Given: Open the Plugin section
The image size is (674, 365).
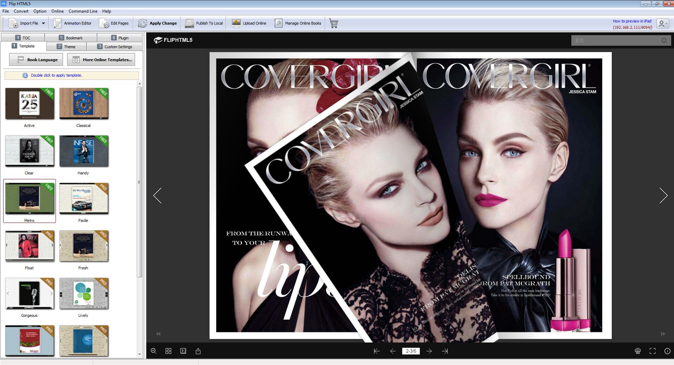Looking at the screenshot, I should click(120, 38).
